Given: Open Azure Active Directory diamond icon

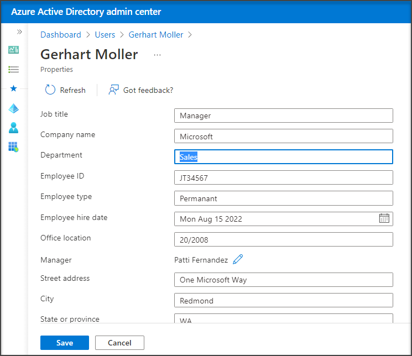Looking at the screenshot, I should [x=14, y=109].
